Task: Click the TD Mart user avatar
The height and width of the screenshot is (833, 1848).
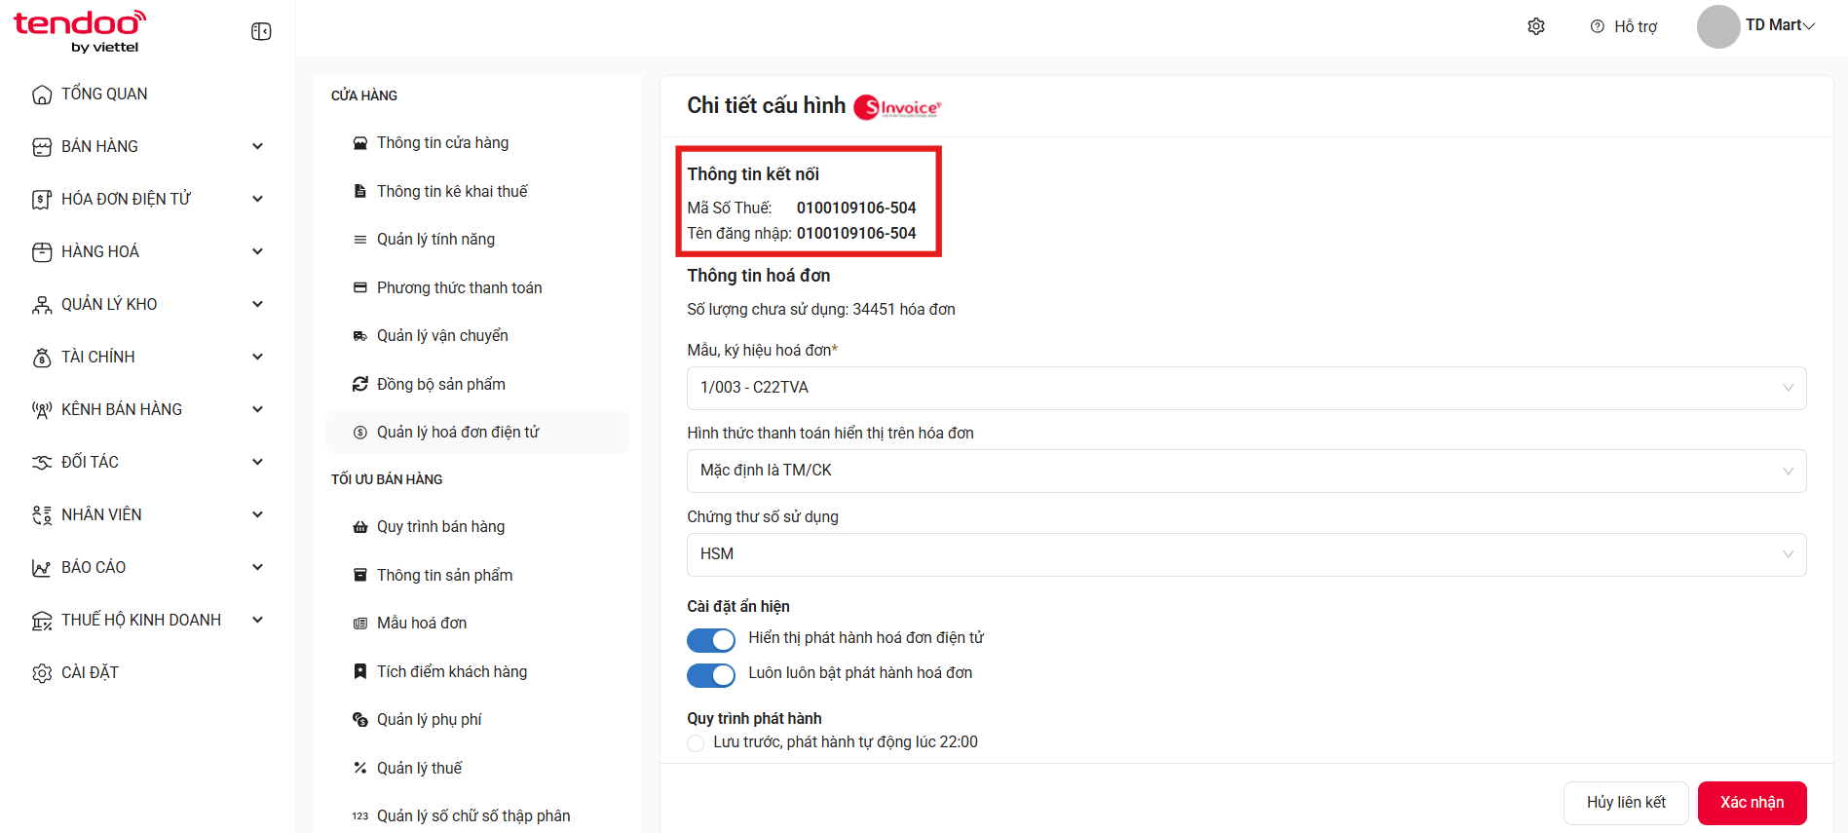Action: click(1718, 26)
